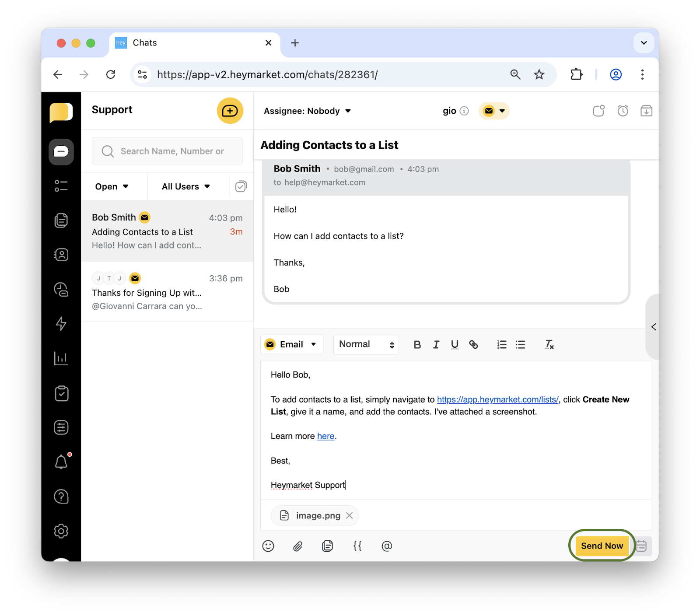The image size is (700, 616).
Task: Open the Help question mark icon
Action: (x=61, y=497)
